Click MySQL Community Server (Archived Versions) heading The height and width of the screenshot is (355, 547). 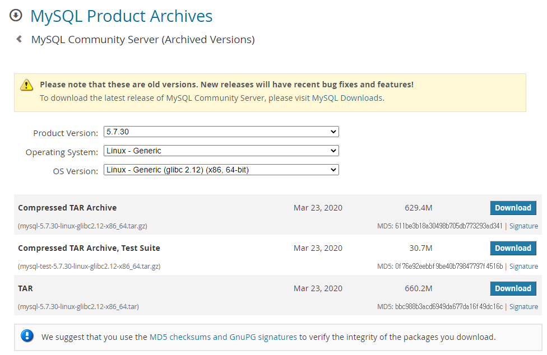coord(143,40)
